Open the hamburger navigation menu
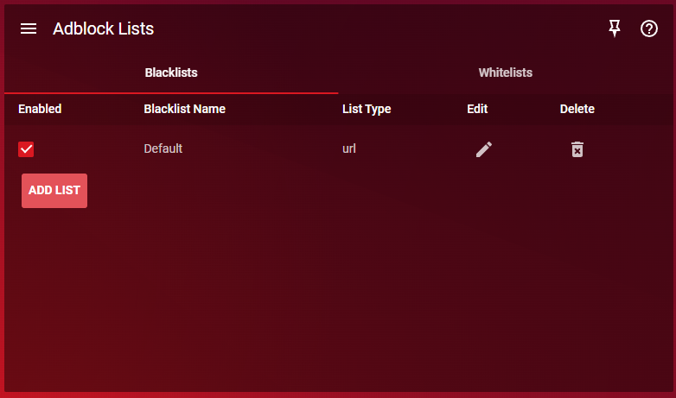The image size is (676, 398). (x=29, y=28)
